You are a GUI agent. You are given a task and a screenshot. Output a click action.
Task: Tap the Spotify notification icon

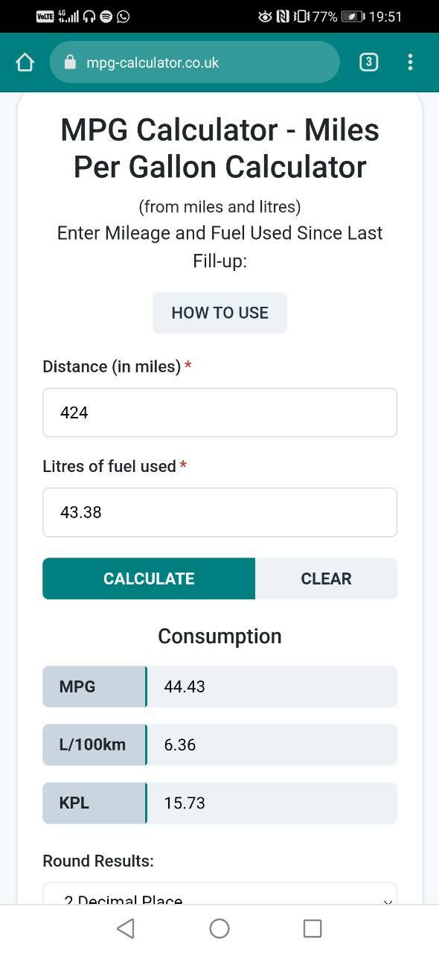pos(106,16)
